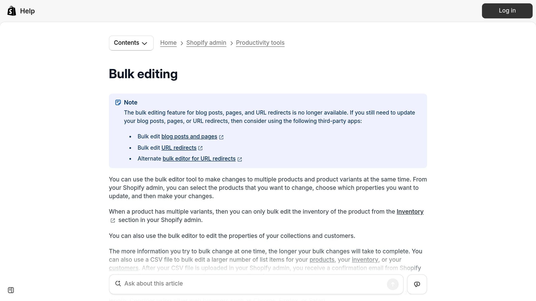Open the Inventory section link
Viewport: 536px width, 301px height.
(x=410, y=212)
